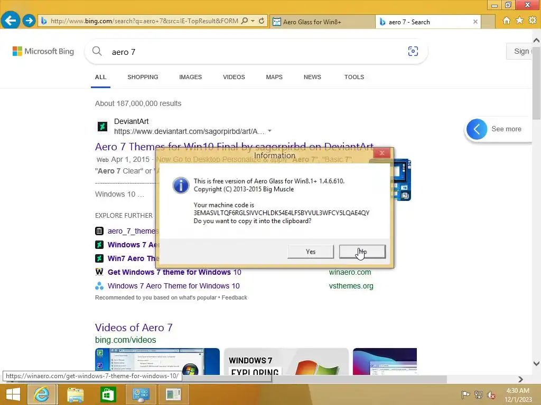The height and width of the screenshot is (405, 541).
Task: Switch to IMAGES results
Action: point(190,77)
